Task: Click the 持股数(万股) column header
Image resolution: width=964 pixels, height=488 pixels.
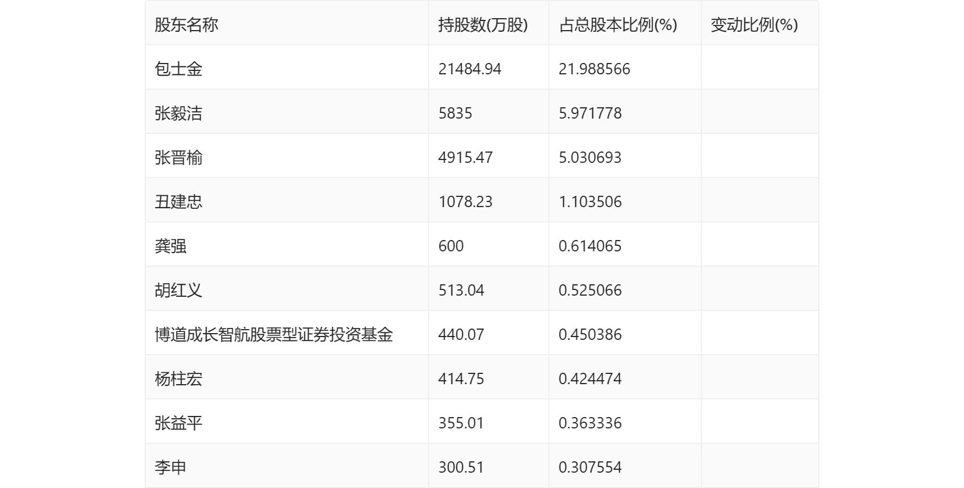Action: click(x=483, y=24)
